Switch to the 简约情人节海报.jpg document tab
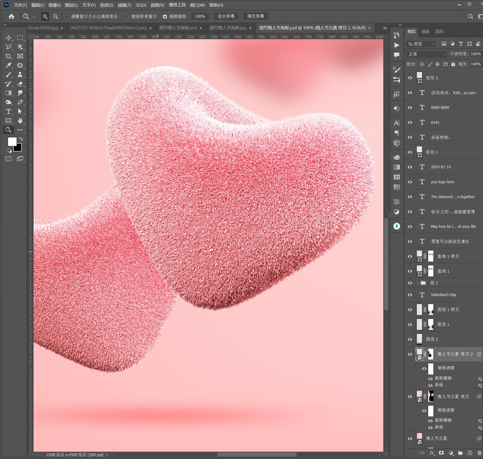Screen dimensions: 483x459 point(228,28)
